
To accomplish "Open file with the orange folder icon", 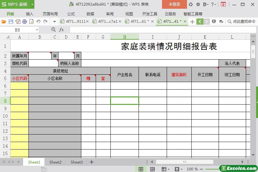I will coord(4,22).
